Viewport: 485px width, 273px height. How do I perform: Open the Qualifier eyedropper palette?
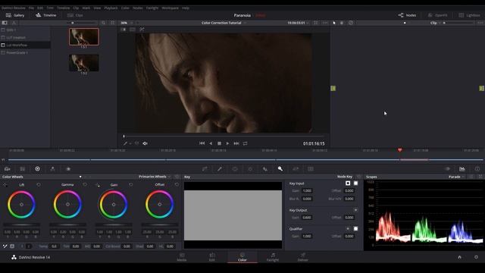pyautogui.click(x=220, y=168)
